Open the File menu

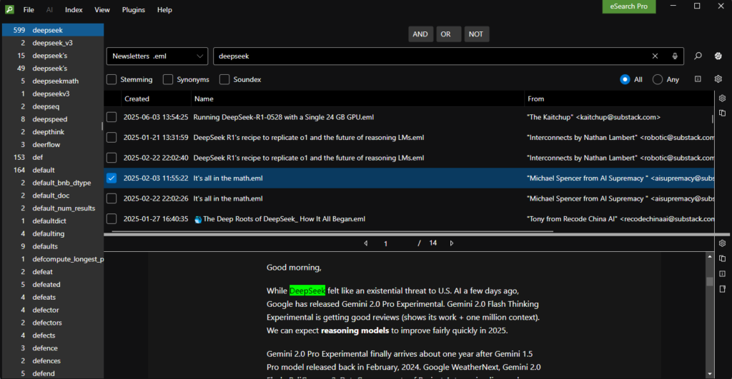(29, 9)
